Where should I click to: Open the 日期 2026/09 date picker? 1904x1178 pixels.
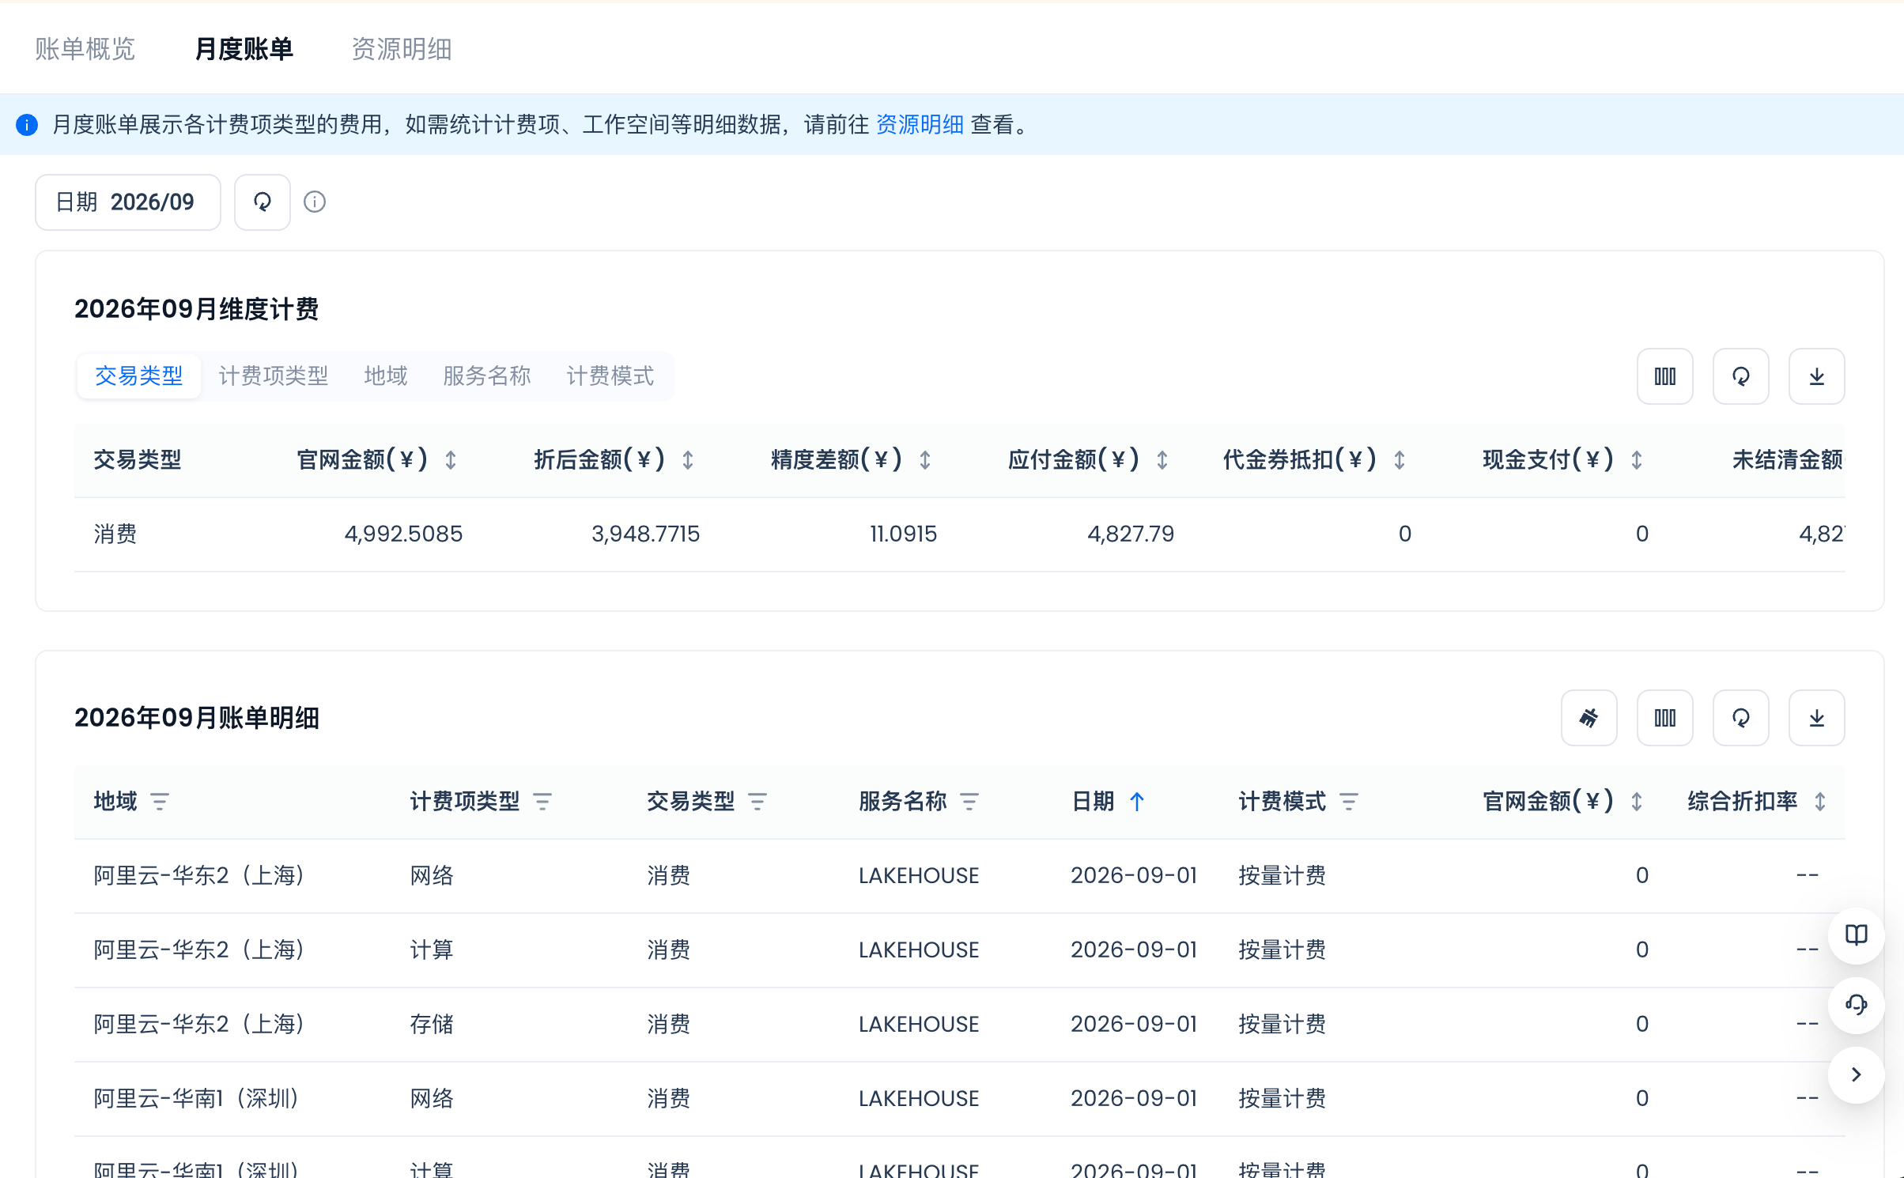tap(128, 202)
